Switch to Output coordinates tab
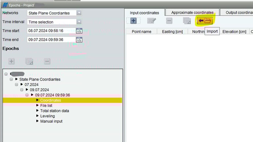Screen dimensions: 253x142 click(x=237, y=13)
